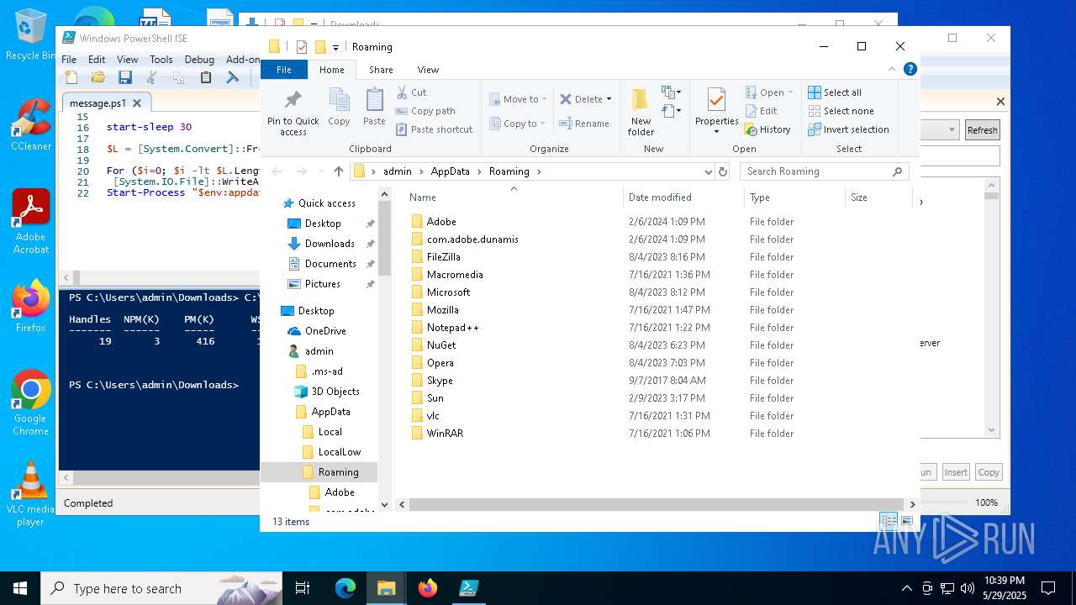Select the FileZilla folder
Image resolution: width=1076 pixels, height=605 pixels.
(443, 257)
